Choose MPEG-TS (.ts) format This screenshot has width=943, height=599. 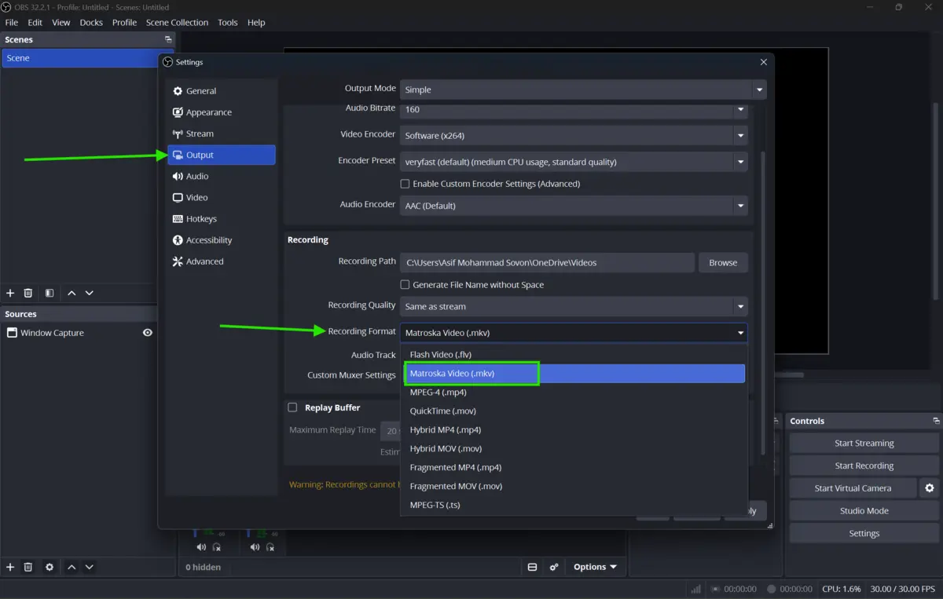pos(574,506)
